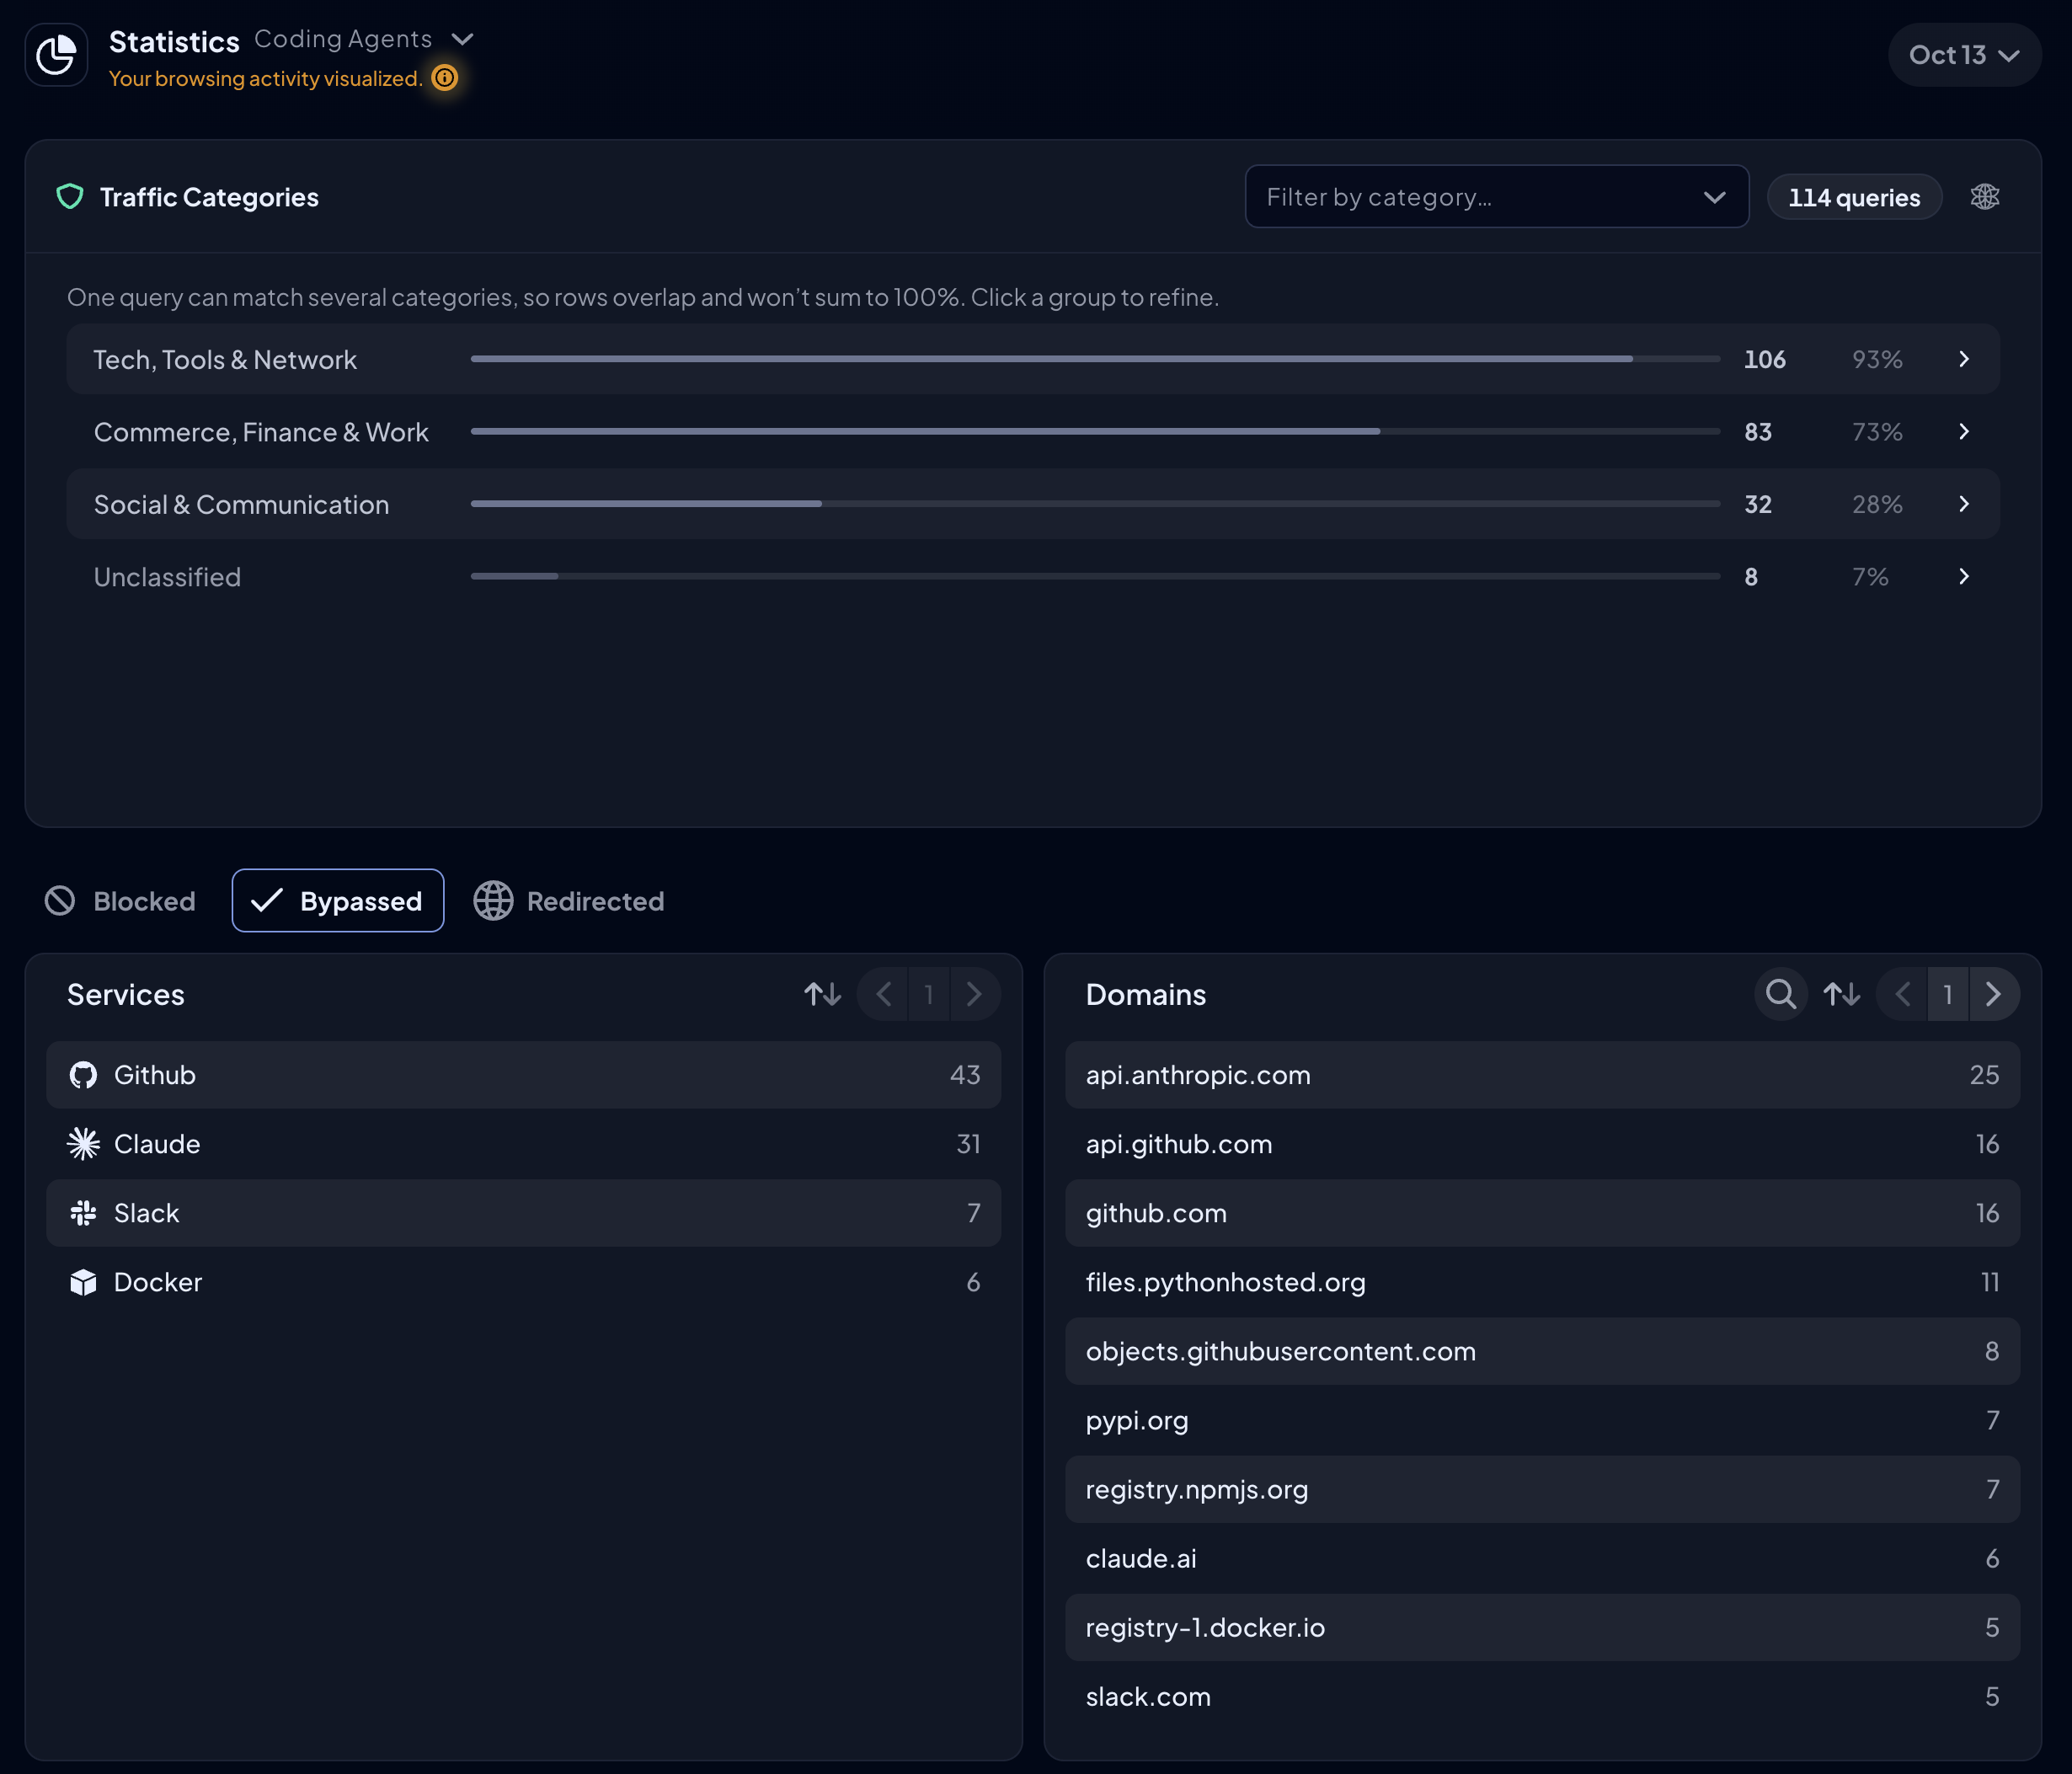
Task: Select the files.pythonhosted.org domain row
Action: [x=1542, y=1282]
